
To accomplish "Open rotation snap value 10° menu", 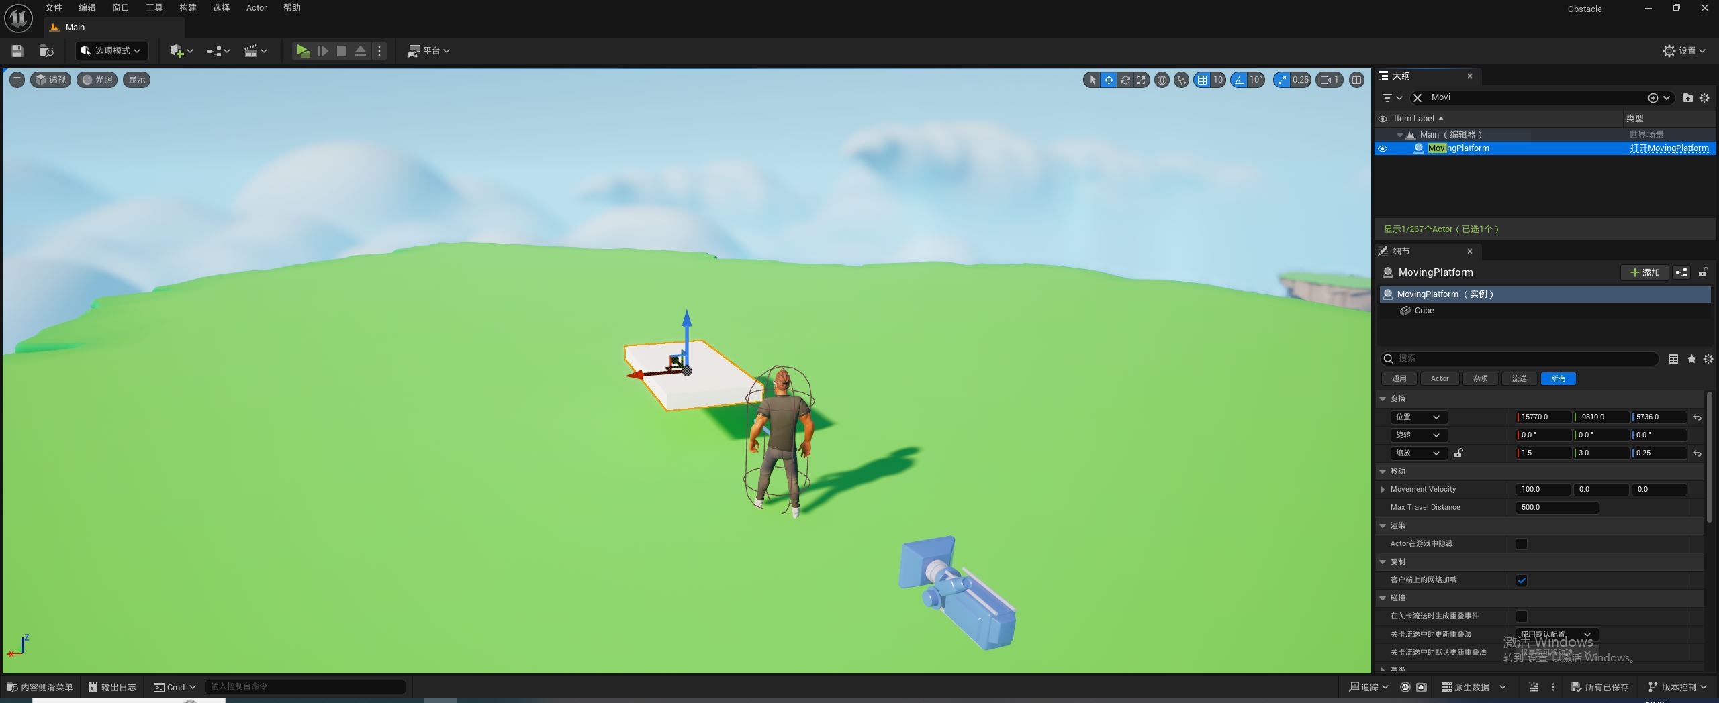I will click(1256, 80).
